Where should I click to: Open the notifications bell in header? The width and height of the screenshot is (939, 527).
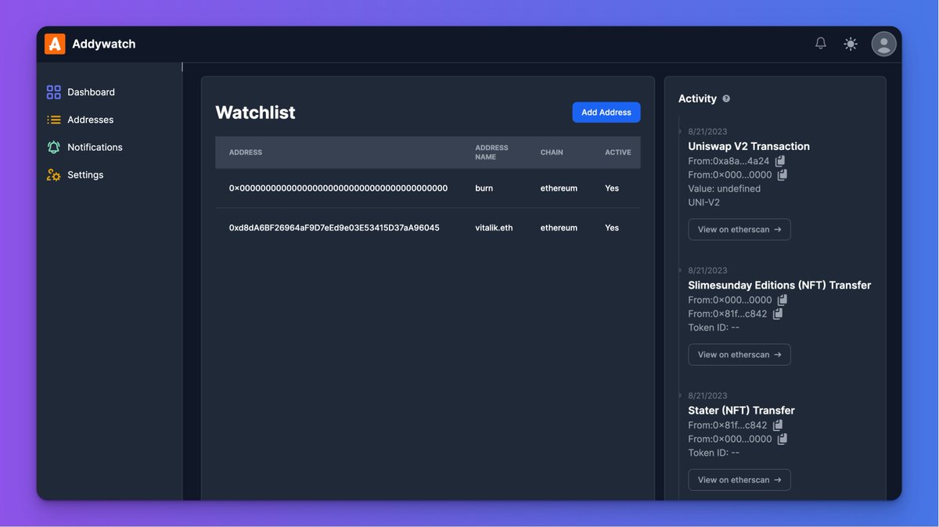[x=821, y=44]
